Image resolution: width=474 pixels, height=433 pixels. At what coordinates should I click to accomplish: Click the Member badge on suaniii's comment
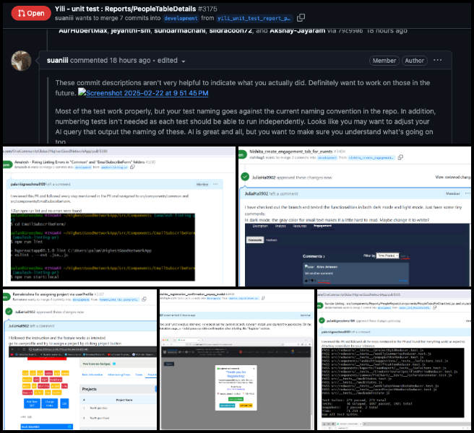(384, 61)
